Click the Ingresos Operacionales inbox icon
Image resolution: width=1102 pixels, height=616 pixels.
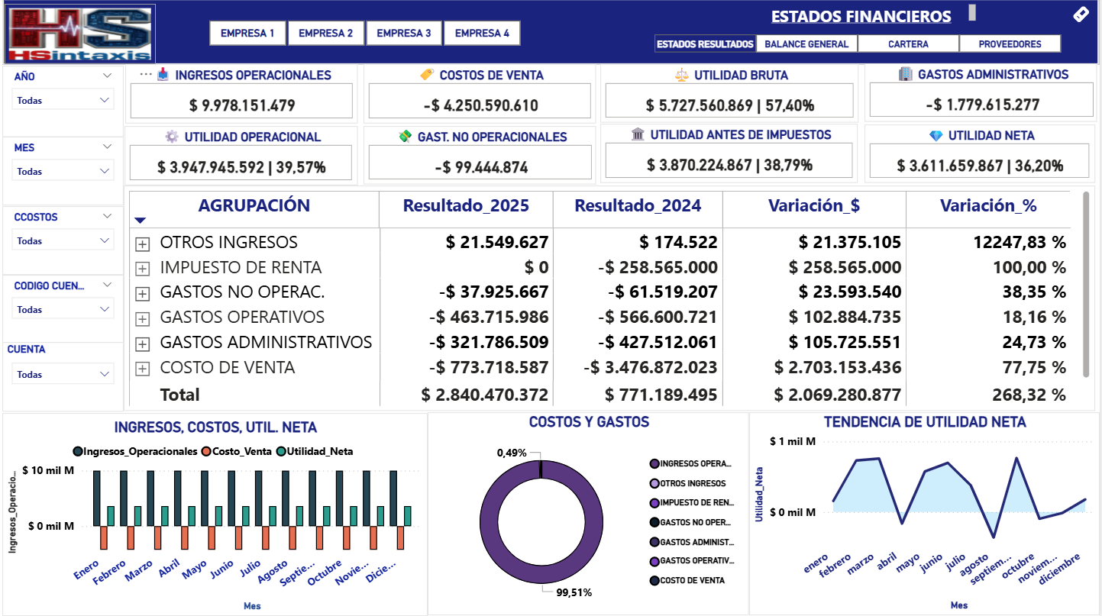point(163,75)
